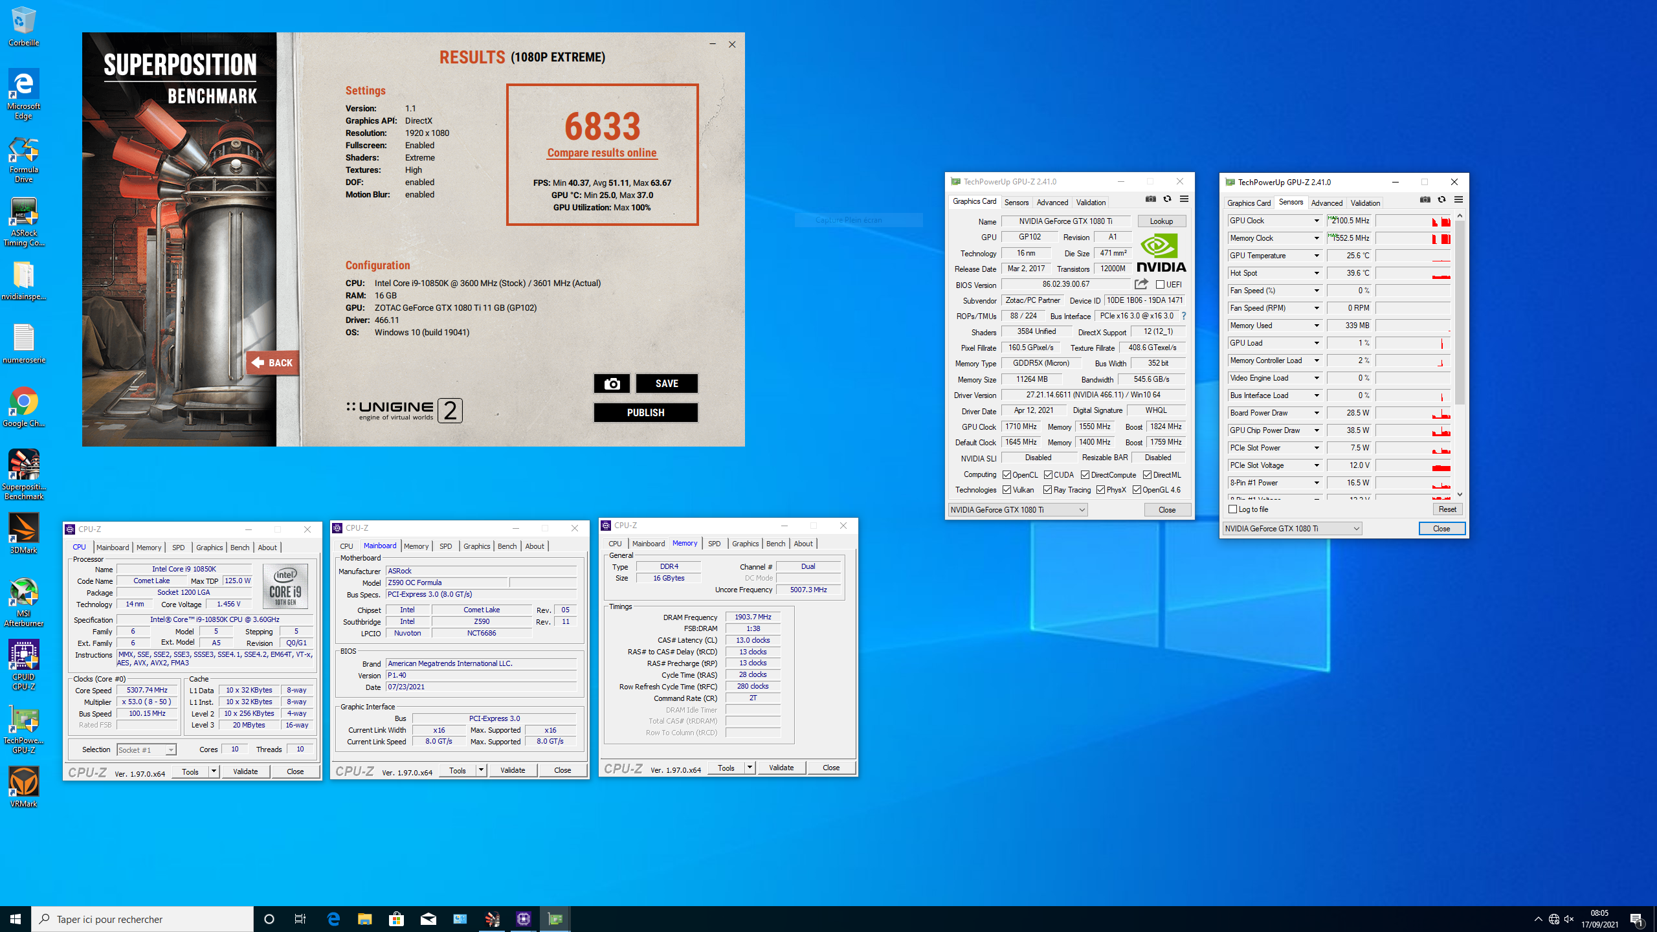Open the Bench tab in CPU-Z Mainboard window
This screenshot has width=1657, height=932.
(x=507, y=546)
